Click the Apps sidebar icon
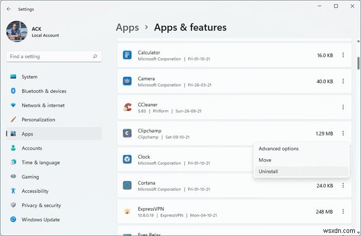Screen dimensions: 361x236 (13, 133)
